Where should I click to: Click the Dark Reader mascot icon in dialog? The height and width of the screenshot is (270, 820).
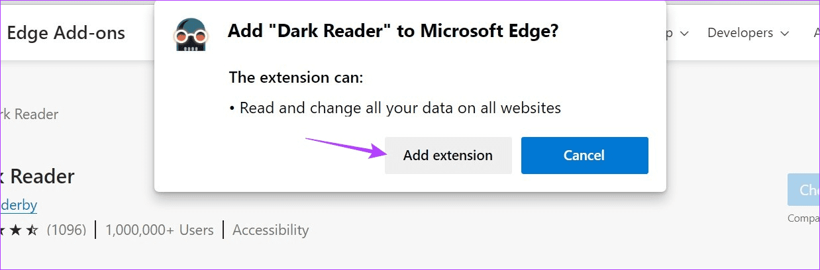pos(190,34)
